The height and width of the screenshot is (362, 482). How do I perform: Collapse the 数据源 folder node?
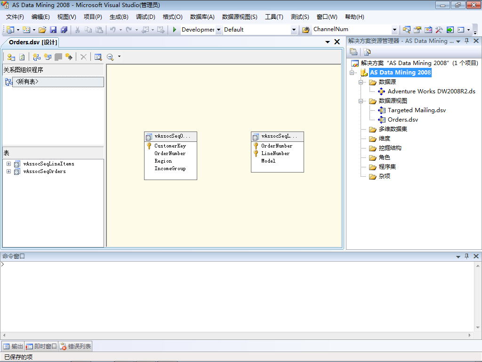click(361, 82)
